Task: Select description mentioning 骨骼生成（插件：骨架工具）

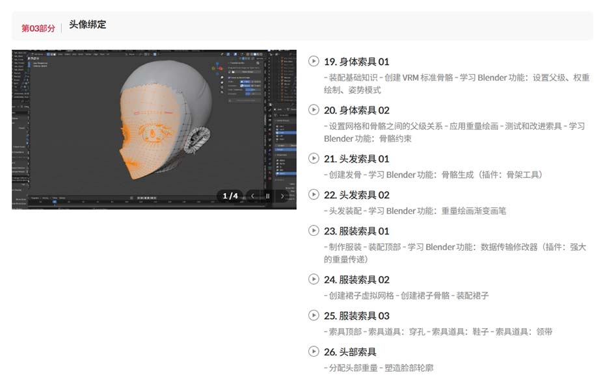Action: click(x=433, y=175)
